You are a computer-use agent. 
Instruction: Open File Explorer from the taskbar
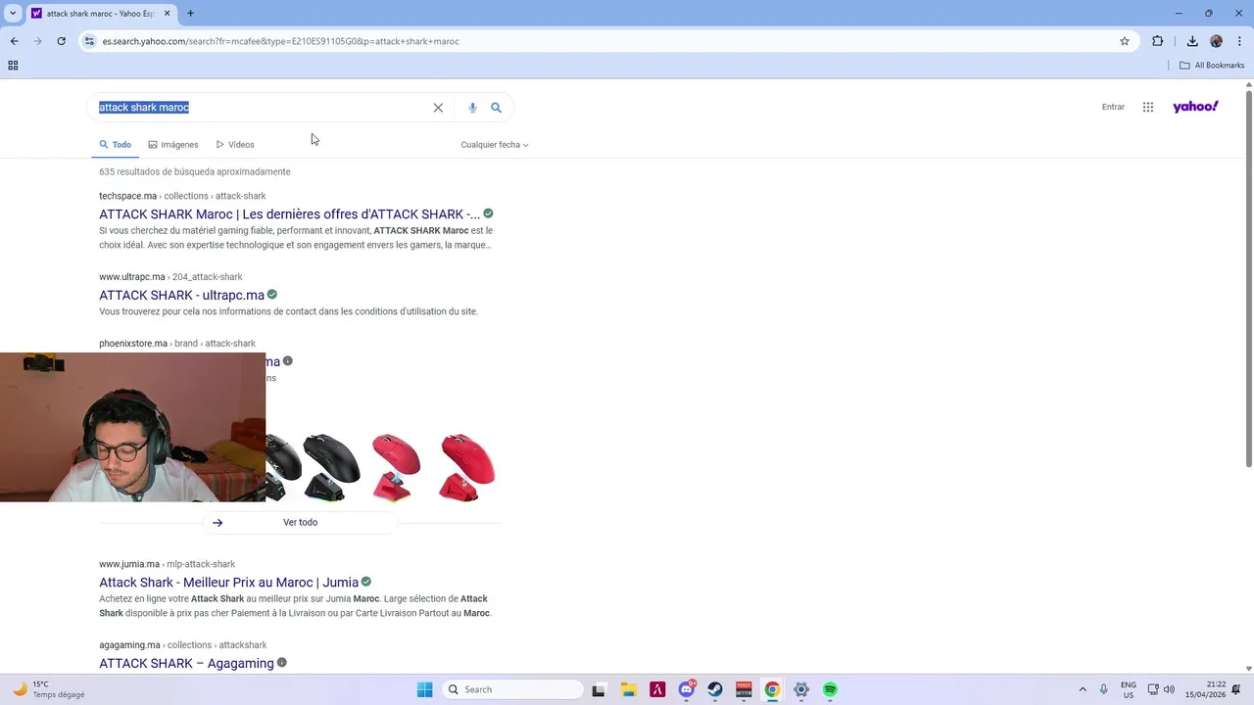628,689
